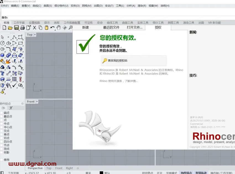Switch to the 新建 tab
The width and height of the screenshot is (235, 174).
85,27
